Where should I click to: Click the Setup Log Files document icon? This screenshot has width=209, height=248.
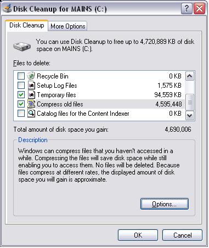[x=31, y=85]
